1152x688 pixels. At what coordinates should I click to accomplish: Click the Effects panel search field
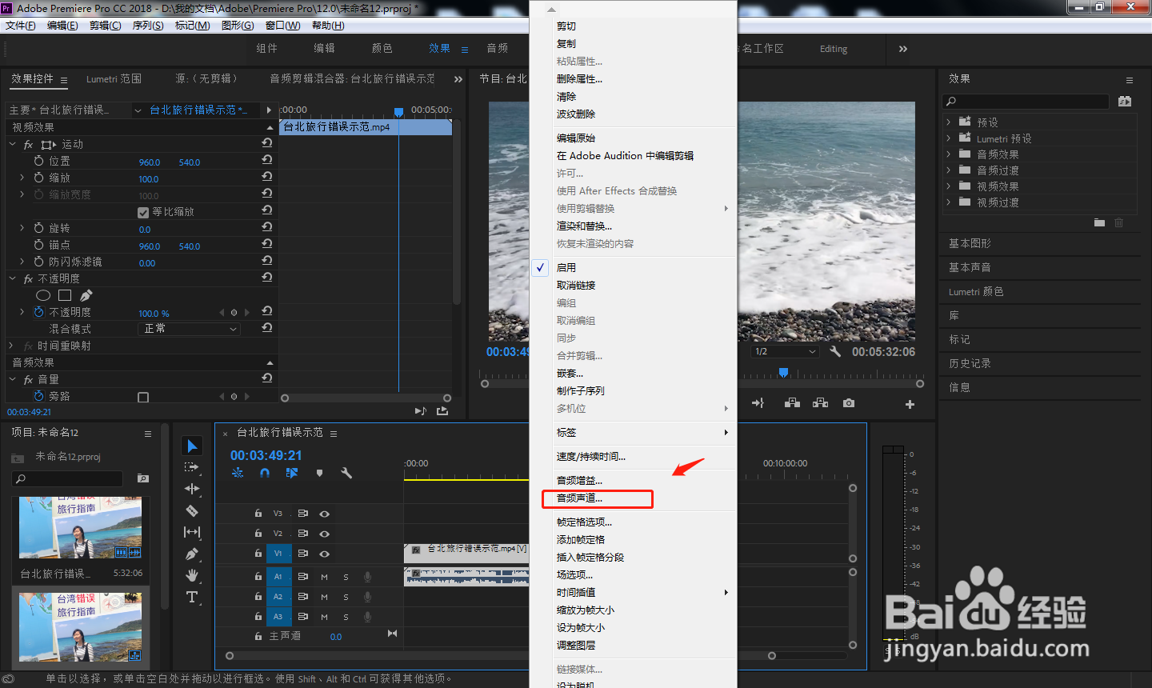pos(1027,102)
